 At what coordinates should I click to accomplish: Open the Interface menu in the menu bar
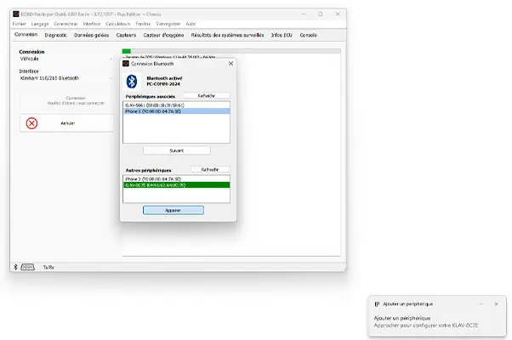point(92,24)
